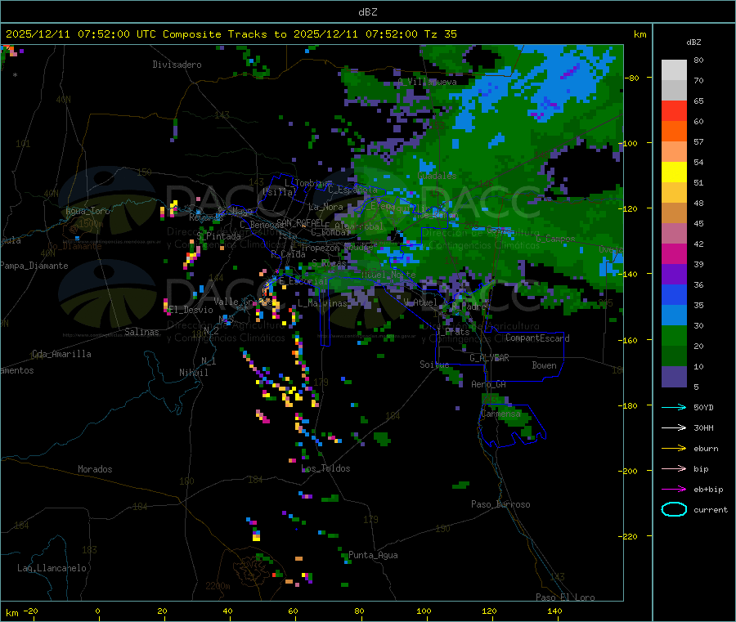Select the pink bip arrow symbol
The width and height of the screenshot is (736, 622).
(674, 468)
